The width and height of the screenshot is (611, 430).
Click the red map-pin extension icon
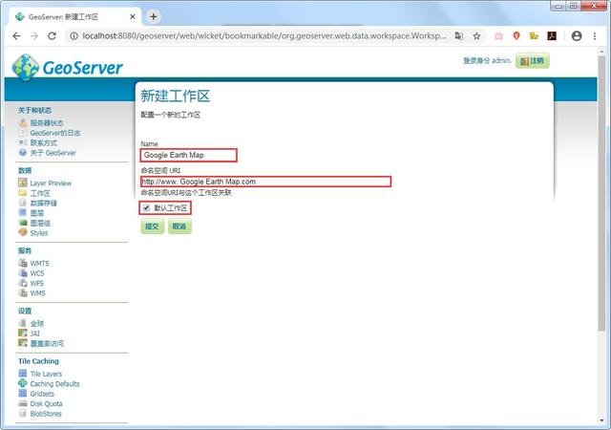point(516,36)
